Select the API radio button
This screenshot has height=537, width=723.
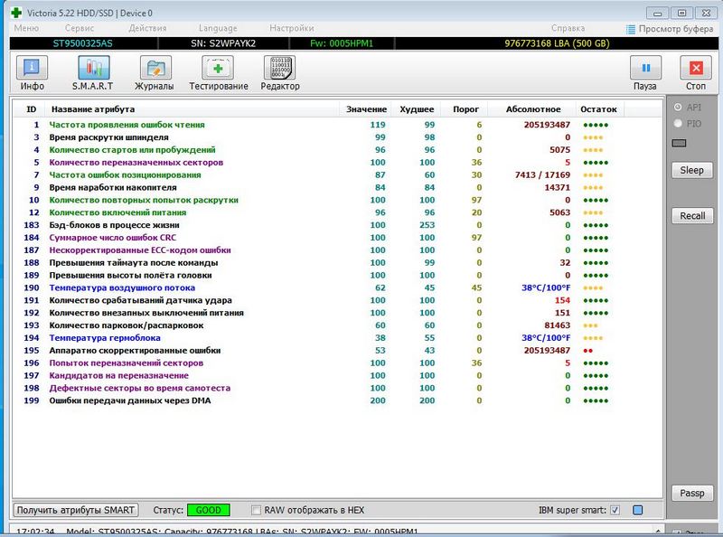[680, 108]
